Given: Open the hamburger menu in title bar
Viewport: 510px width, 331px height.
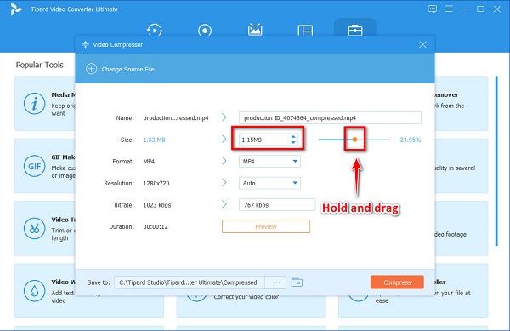Looking at the screenshot, I should click(449, 9).
